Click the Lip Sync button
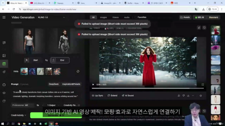 [x=97, y=96]
